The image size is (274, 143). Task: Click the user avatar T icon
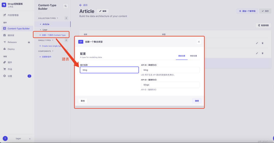pos(5,138)
